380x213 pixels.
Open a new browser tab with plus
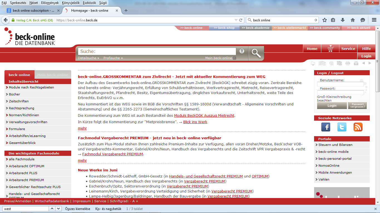click(126, 11)
